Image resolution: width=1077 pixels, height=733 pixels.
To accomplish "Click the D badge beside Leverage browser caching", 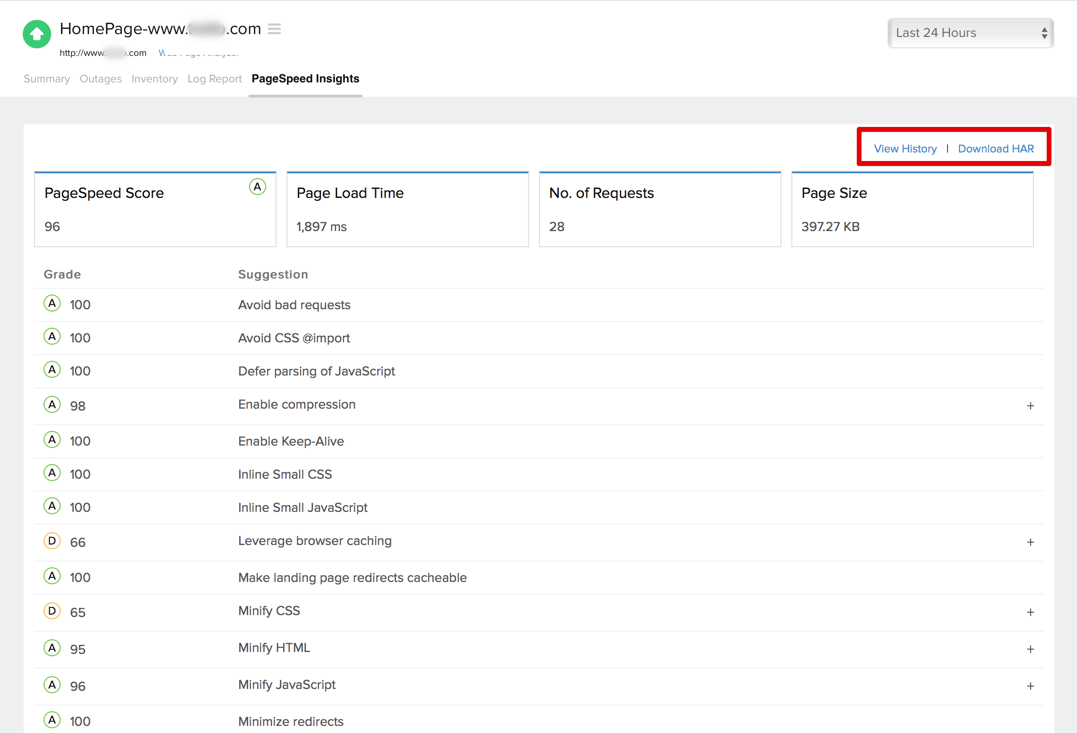I will [52, 541].
